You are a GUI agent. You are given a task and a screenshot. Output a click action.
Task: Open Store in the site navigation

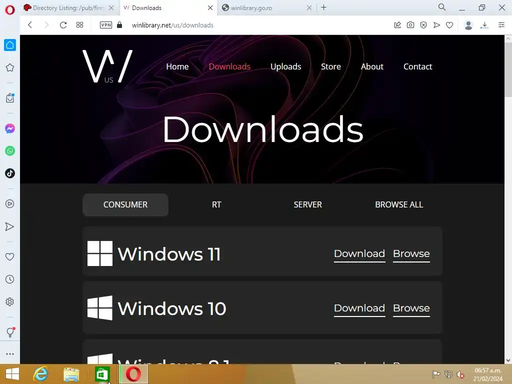(x=331, y=66)
